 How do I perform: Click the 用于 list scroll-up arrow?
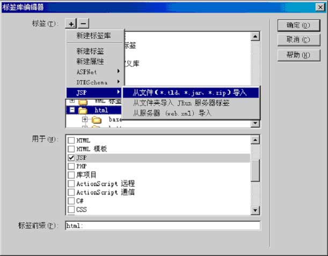click(x=255, y=140)
